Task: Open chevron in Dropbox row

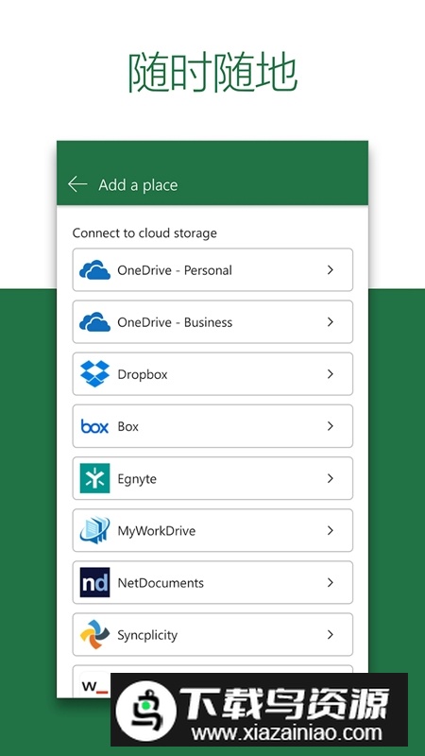Action: (331, 374)
